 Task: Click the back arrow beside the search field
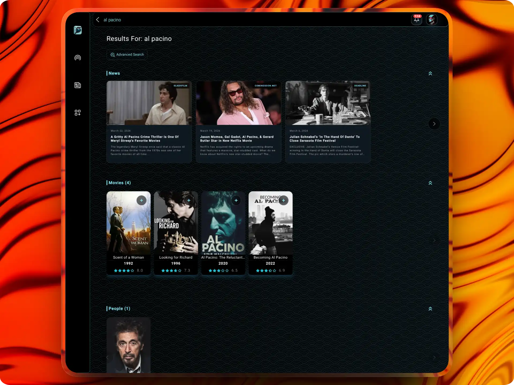coord(98,20)
